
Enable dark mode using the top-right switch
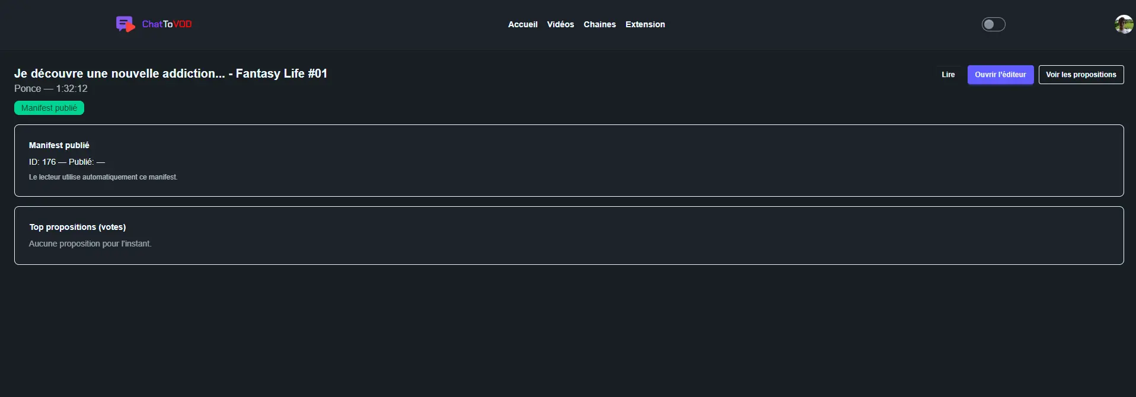(x=993, y=24)
